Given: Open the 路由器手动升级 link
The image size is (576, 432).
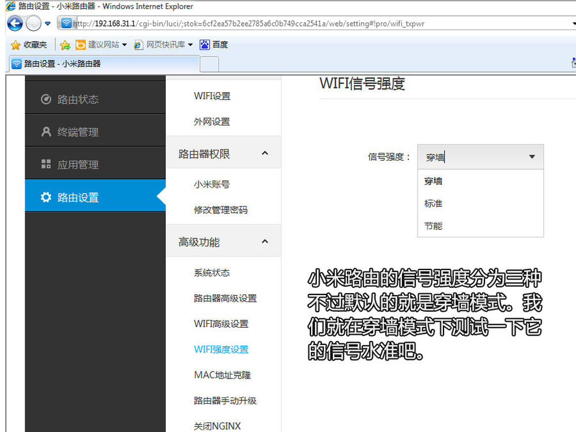Looking at the screenshot, I should click(225, 400).
